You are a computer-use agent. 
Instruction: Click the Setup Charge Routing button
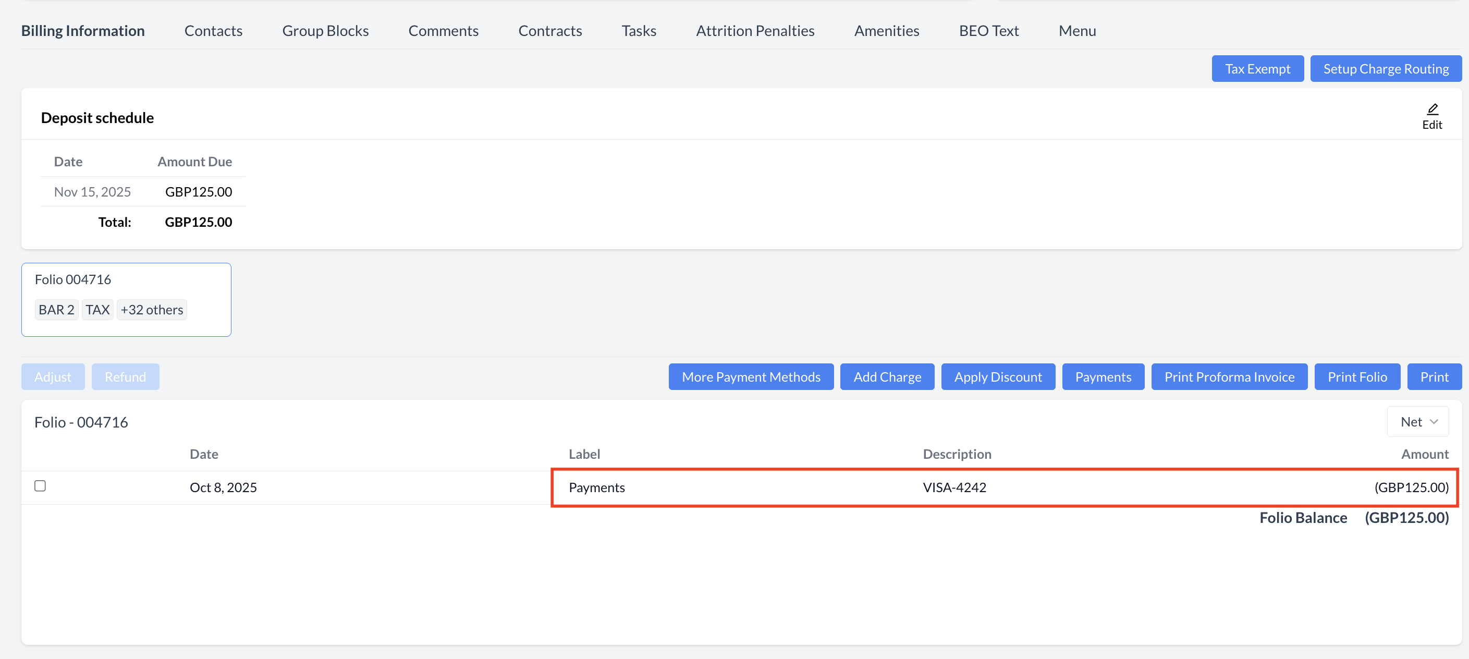(1385, 69)
